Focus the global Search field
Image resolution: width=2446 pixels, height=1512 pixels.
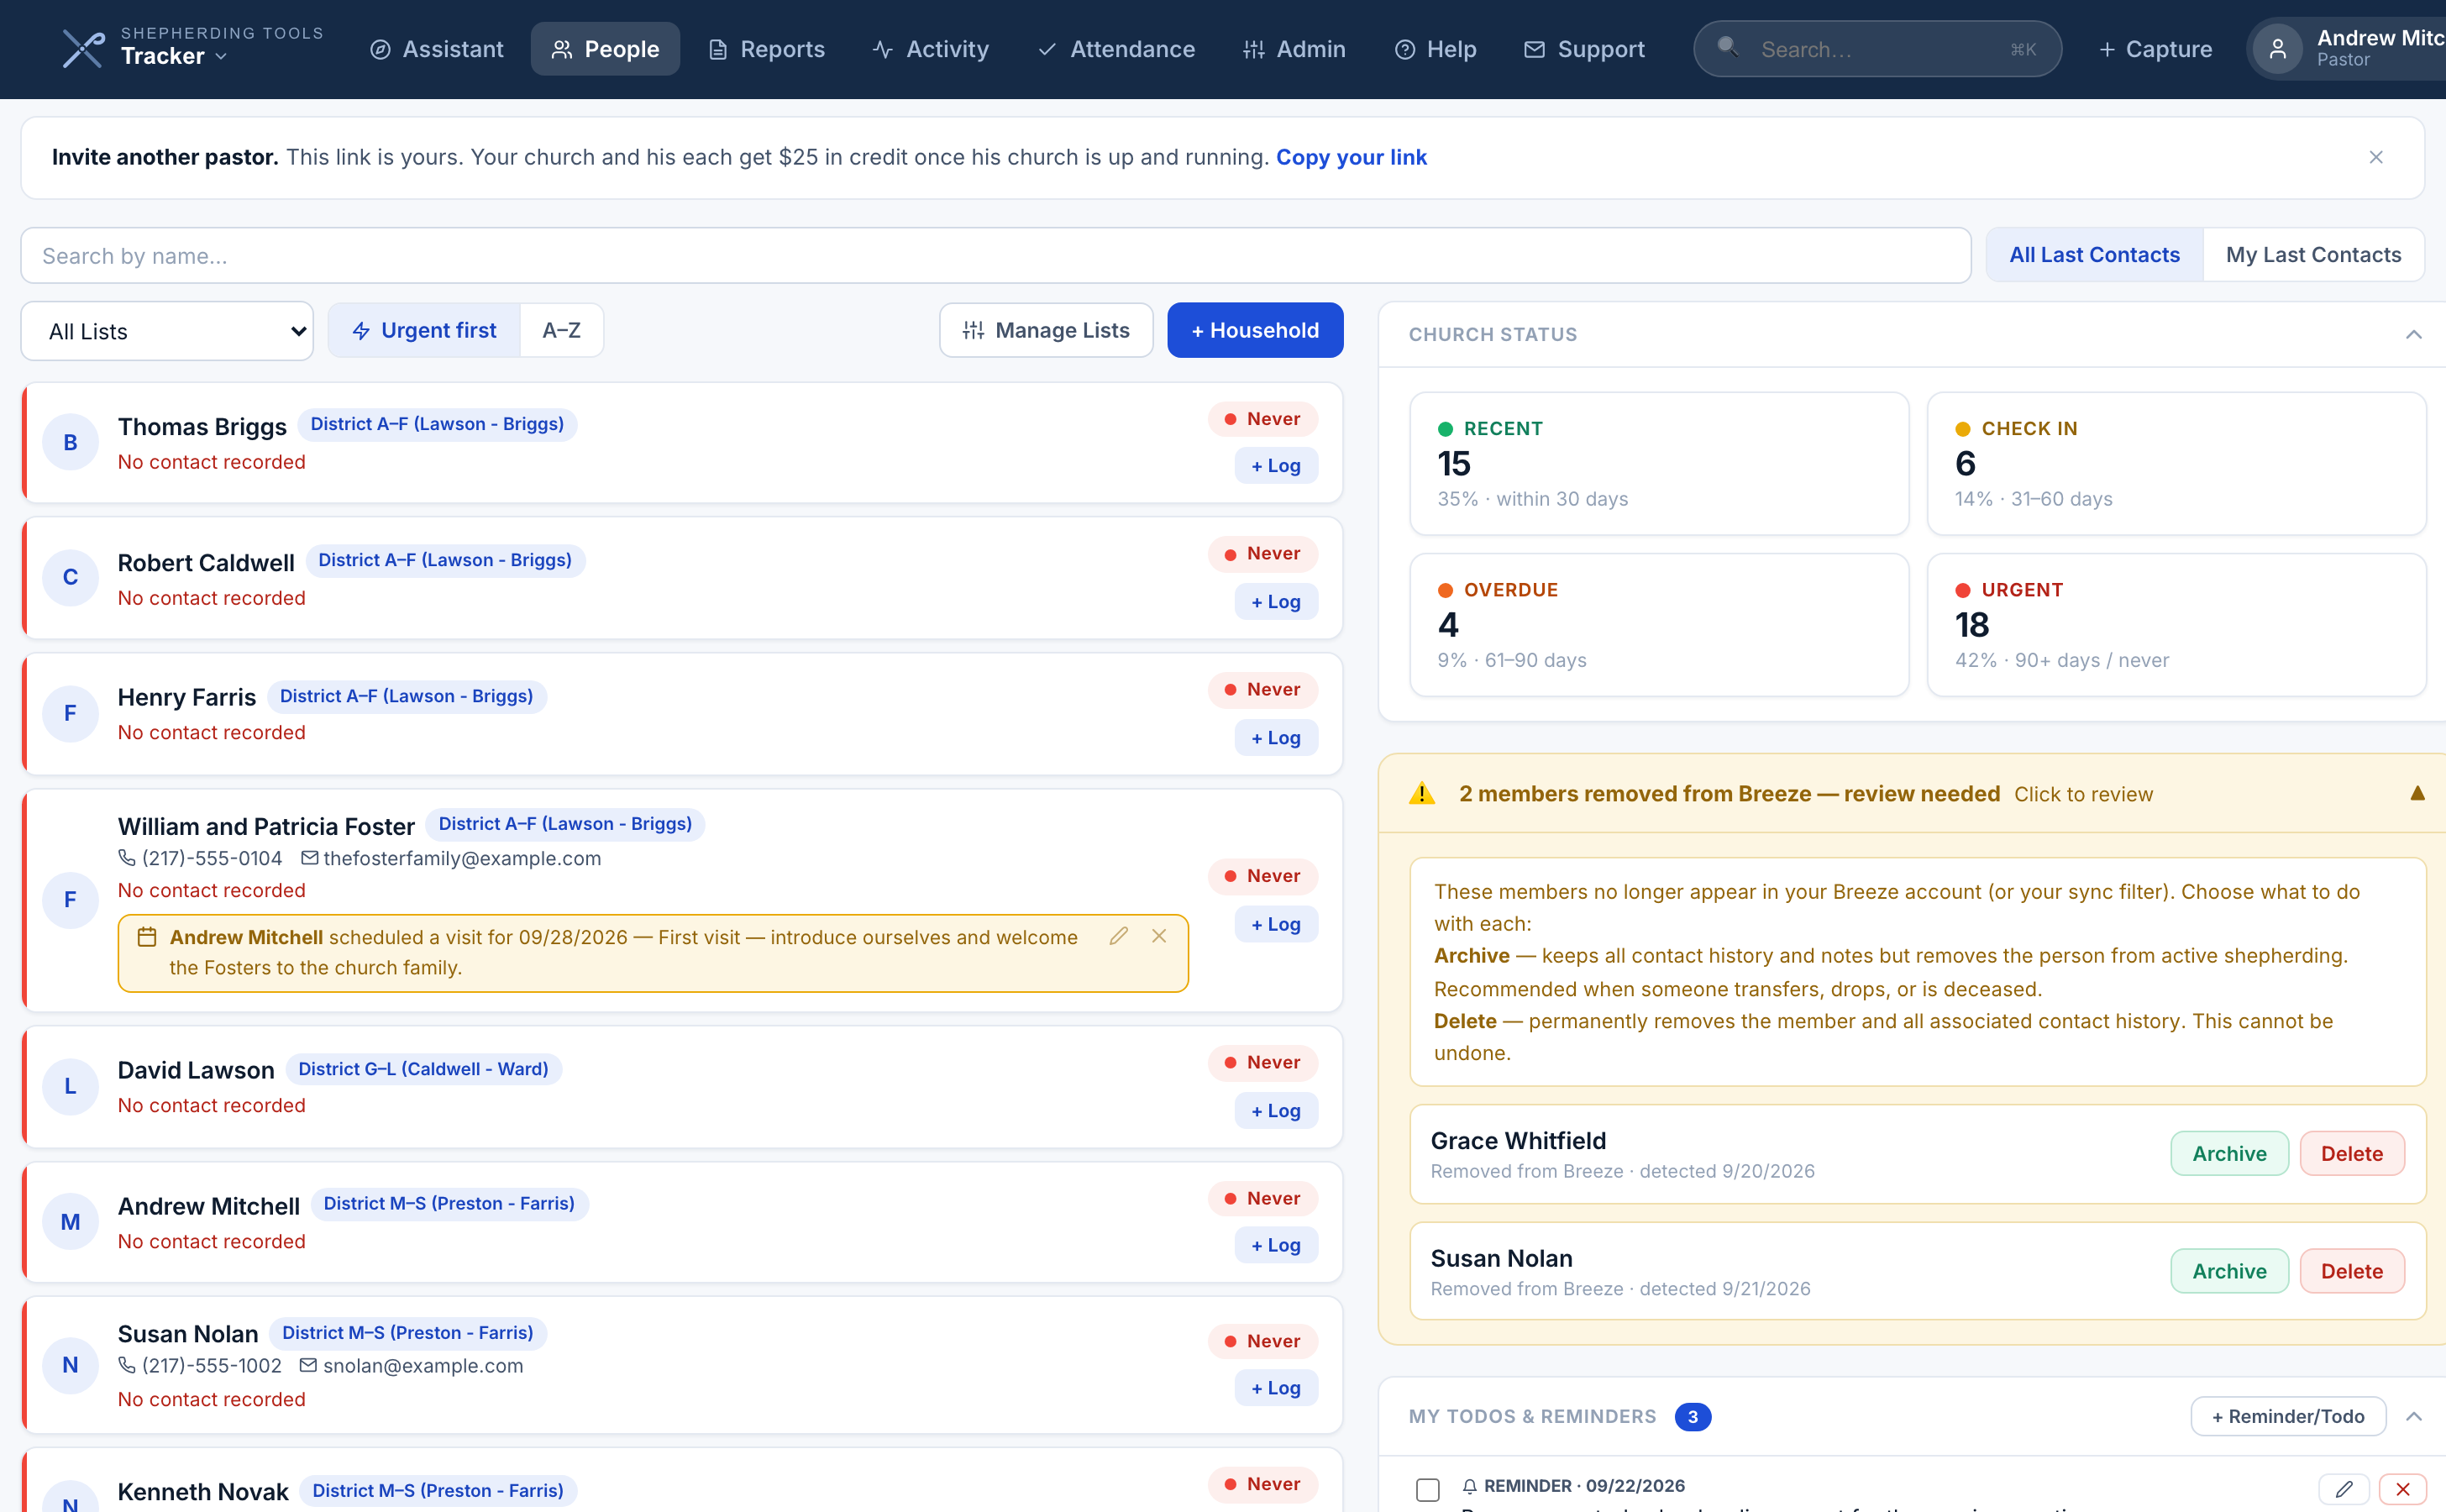coord(1877,49)
